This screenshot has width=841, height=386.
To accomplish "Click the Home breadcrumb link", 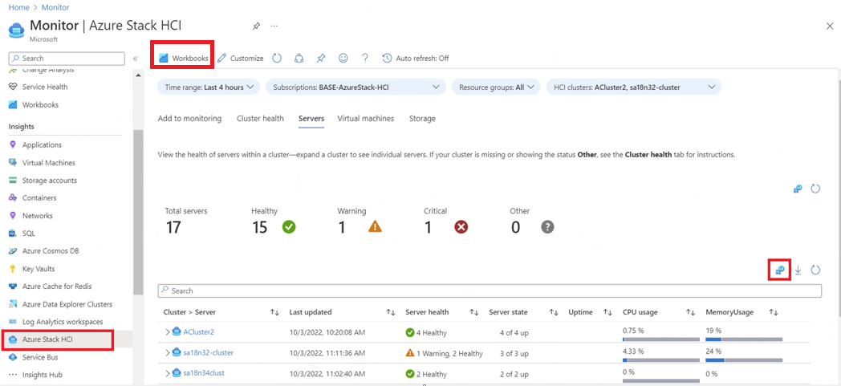I will [x=17, y=7].
